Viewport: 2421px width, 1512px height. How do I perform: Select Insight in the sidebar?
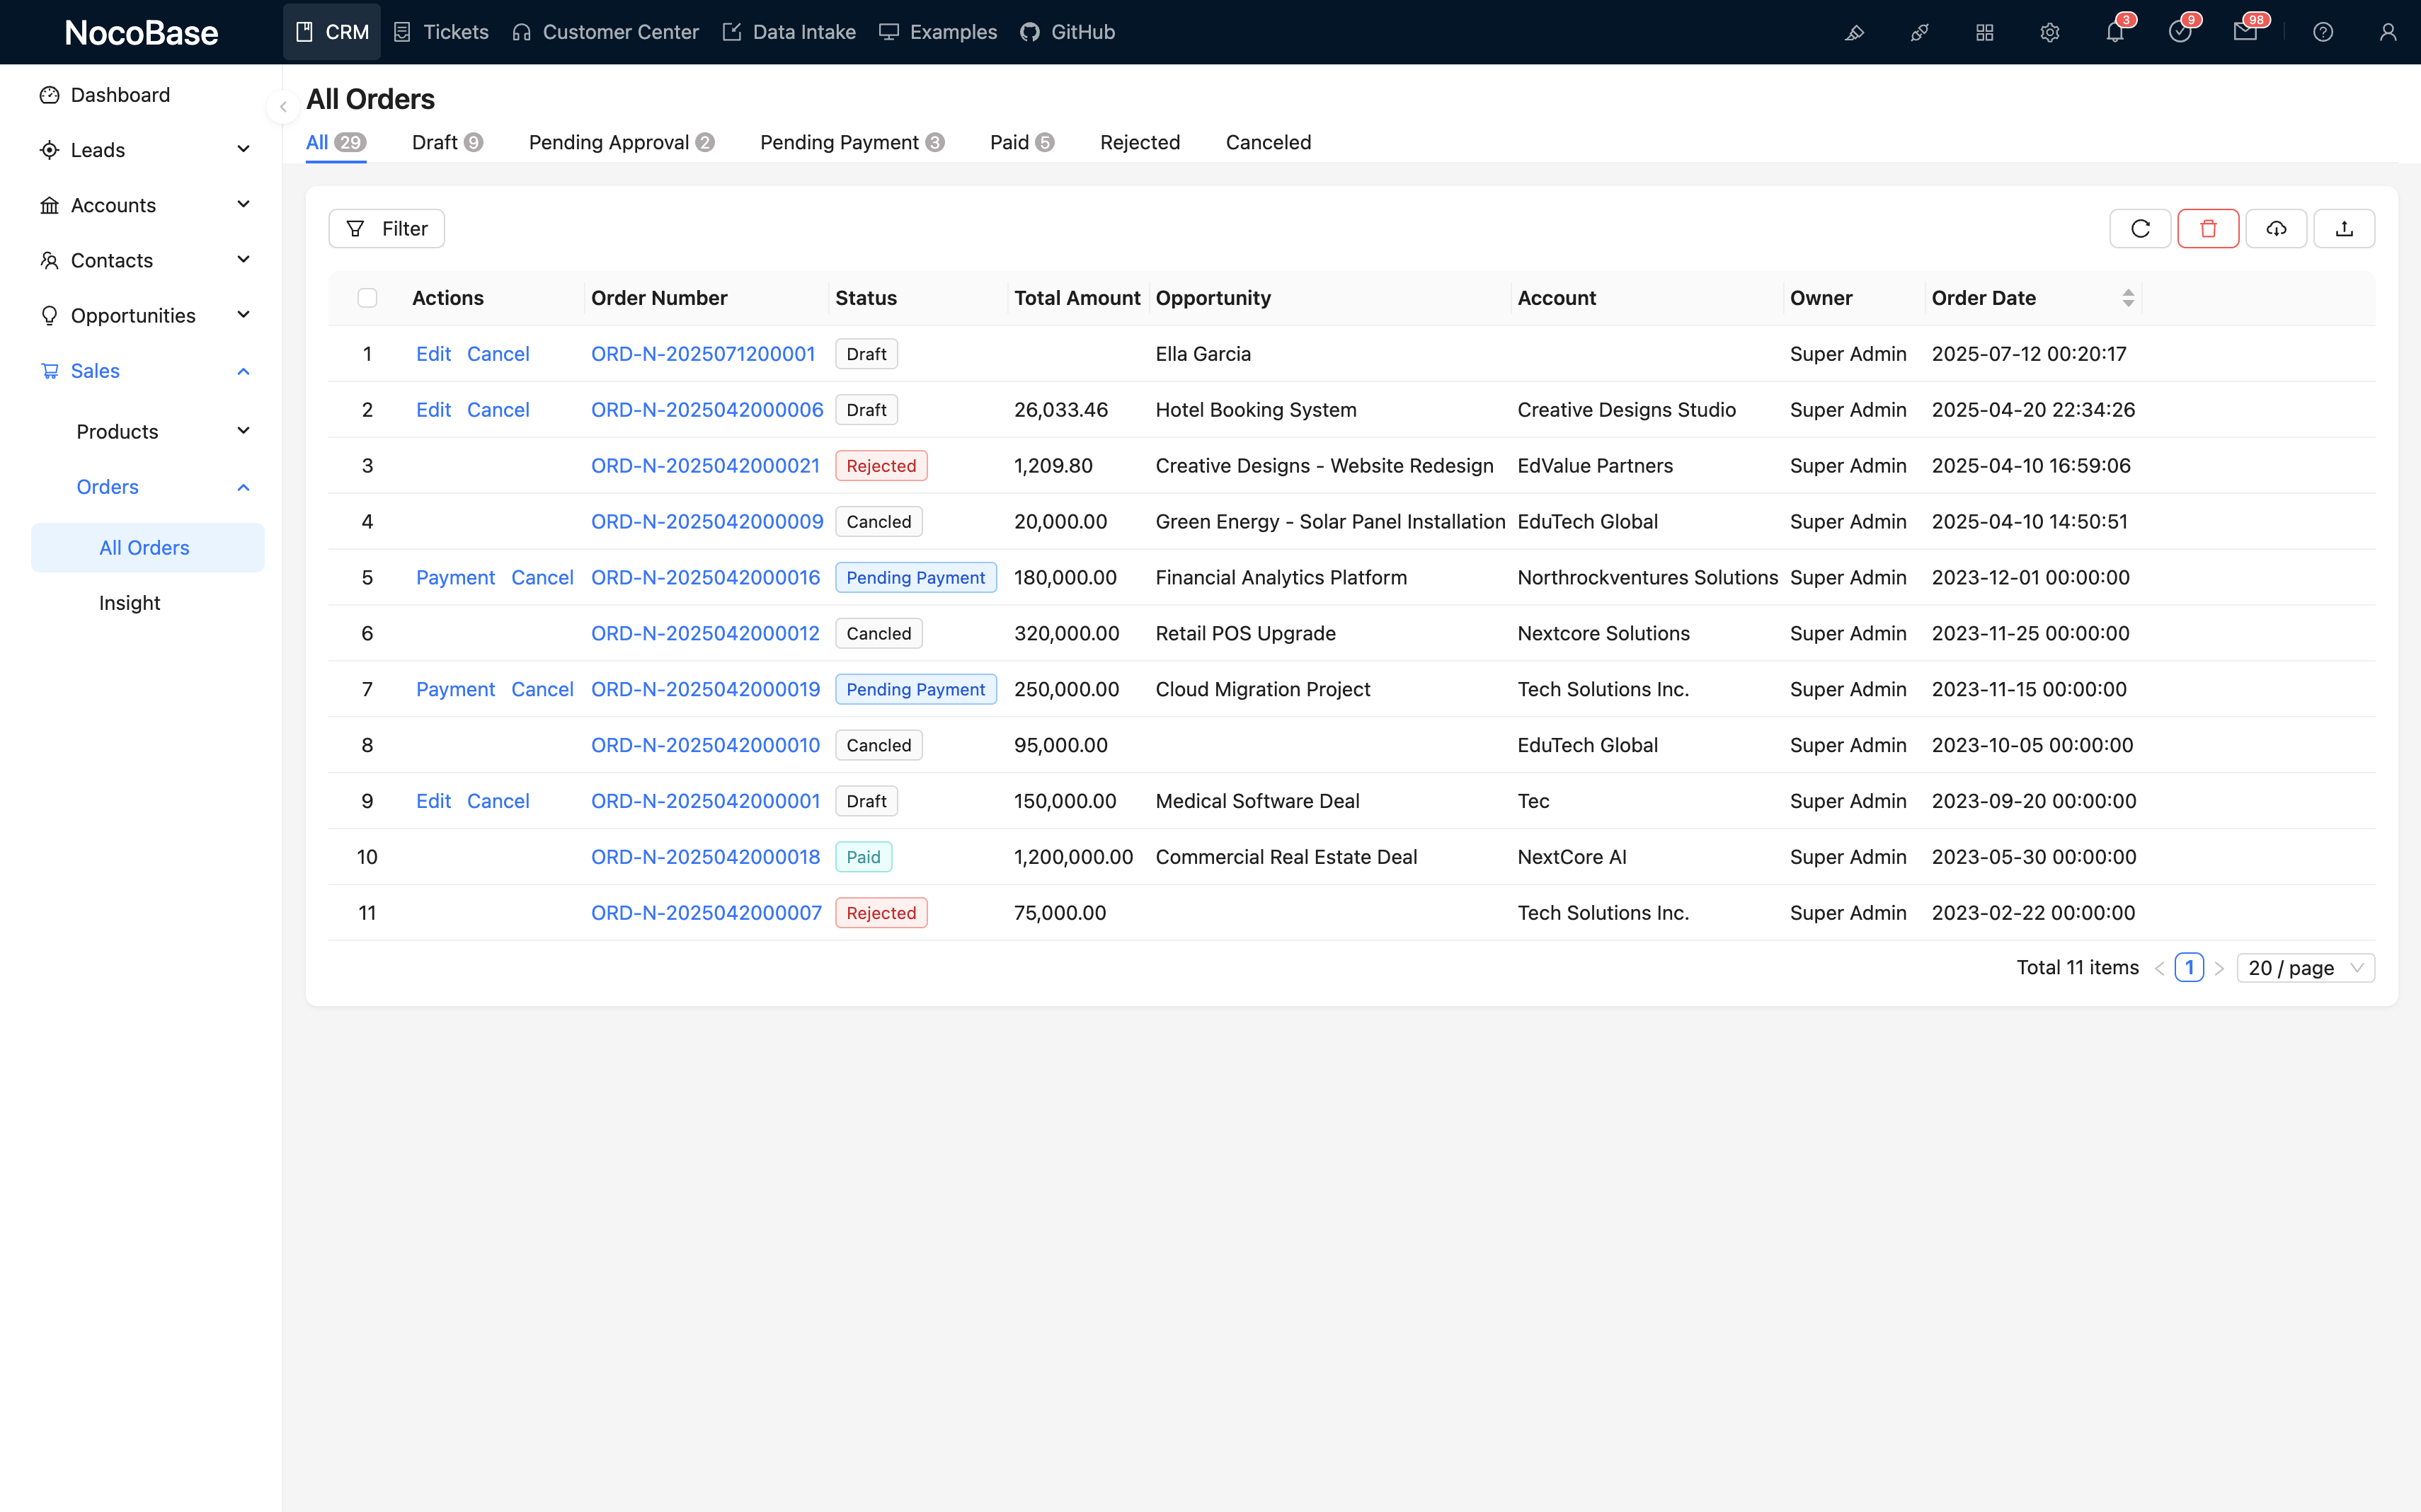pos(130,603)
